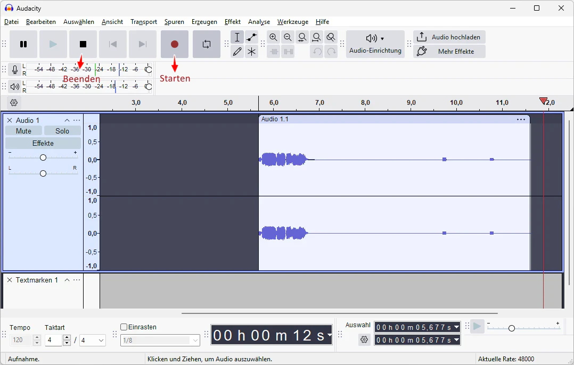Enable the Einrasten checkbox

124,327
